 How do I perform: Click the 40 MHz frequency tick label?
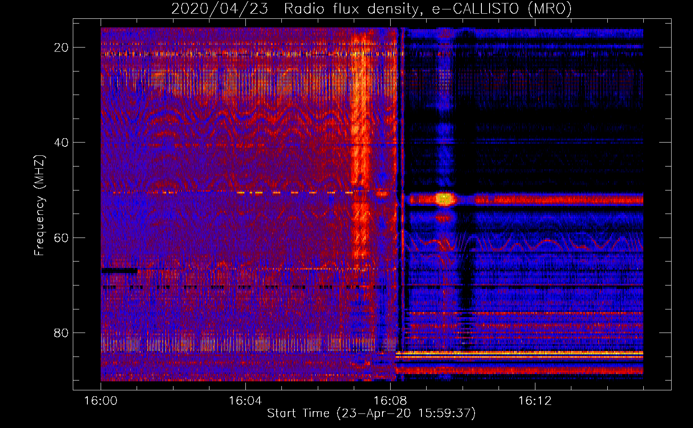pos(61,143)
